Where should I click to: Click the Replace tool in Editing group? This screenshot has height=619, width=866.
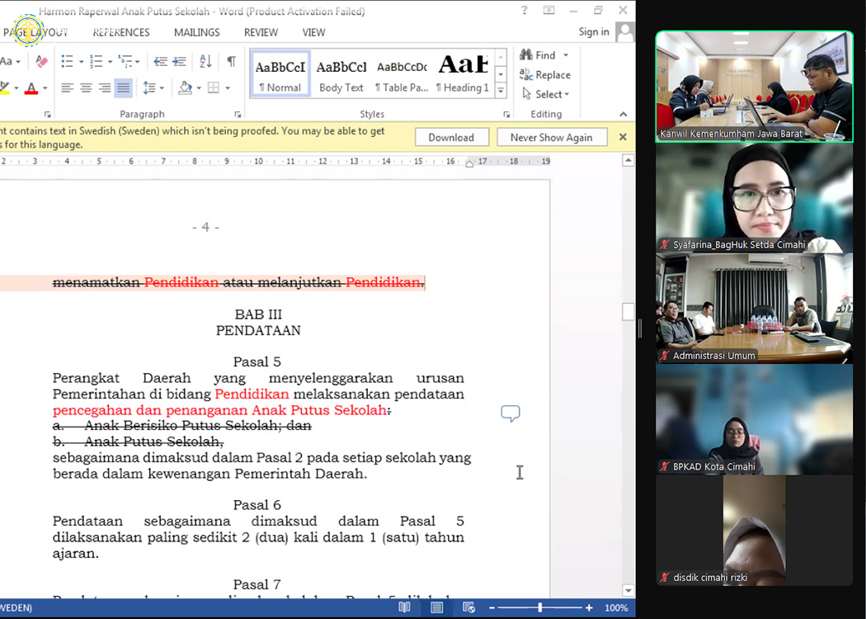click(x=545, y=74)
